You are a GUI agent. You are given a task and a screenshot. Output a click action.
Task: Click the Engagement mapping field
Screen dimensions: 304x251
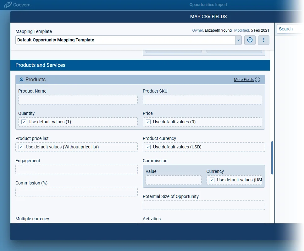77,169
